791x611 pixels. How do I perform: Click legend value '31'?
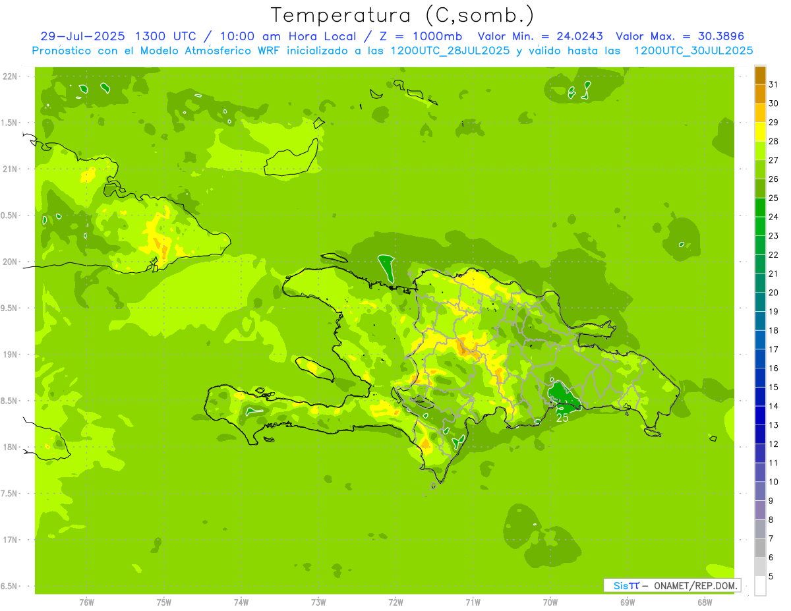tap(774, 84)
